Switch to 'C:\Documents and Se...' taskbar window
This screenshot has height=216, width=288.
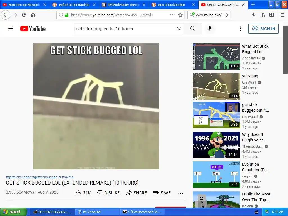[142, 212]
